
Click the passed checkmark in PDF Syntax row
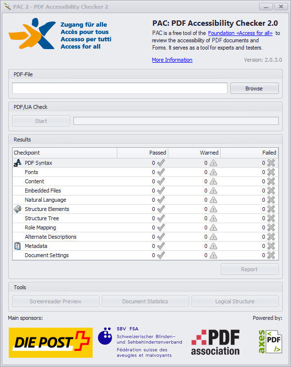pyautogui.click(x=161, y=163)
